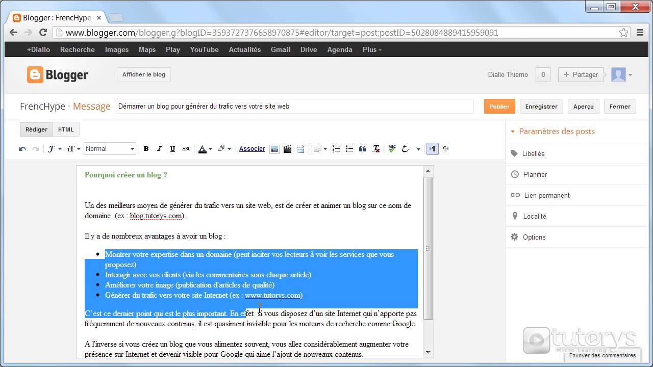Open the Normal paragraph format dropdown

[x=110, y=149]
